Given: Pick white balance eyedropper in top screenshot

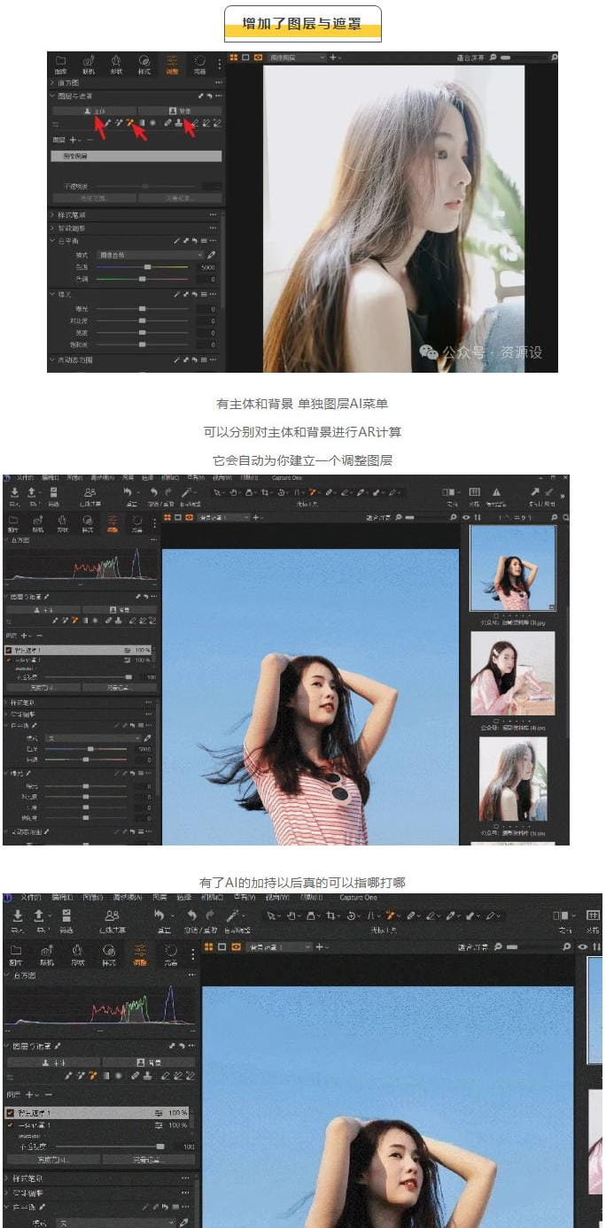Looking at the screenshot, I should click(212, 255).
